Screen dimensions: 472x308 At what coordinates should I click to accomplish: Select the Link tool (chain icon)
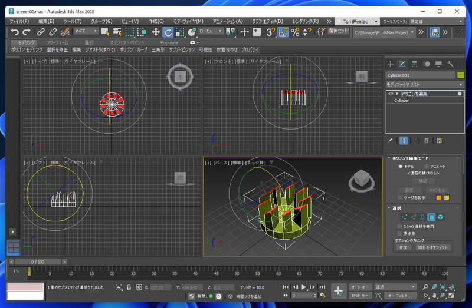pos(41,32)
